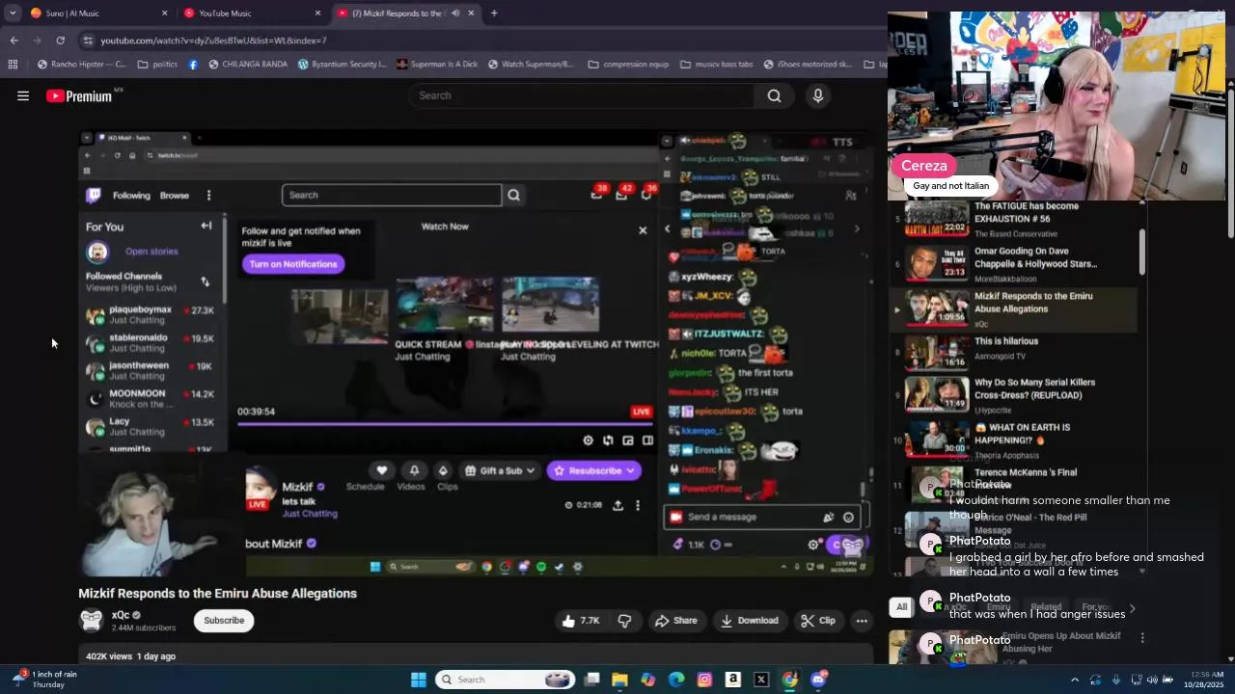Dislike the video with thumbs down

pos(625,621)
